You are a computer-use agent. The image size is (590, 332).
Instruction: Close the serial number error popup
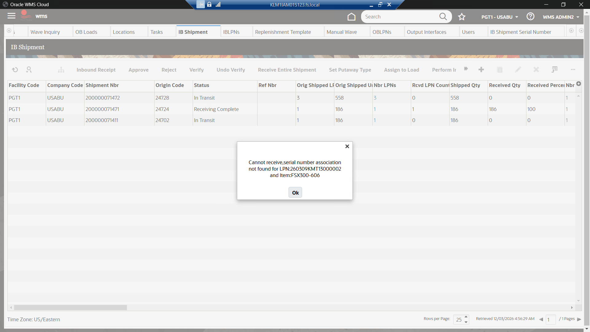click(347, 147)
